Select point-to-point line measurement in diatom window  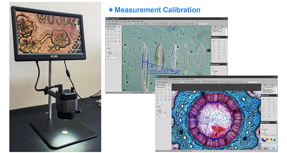108,31
